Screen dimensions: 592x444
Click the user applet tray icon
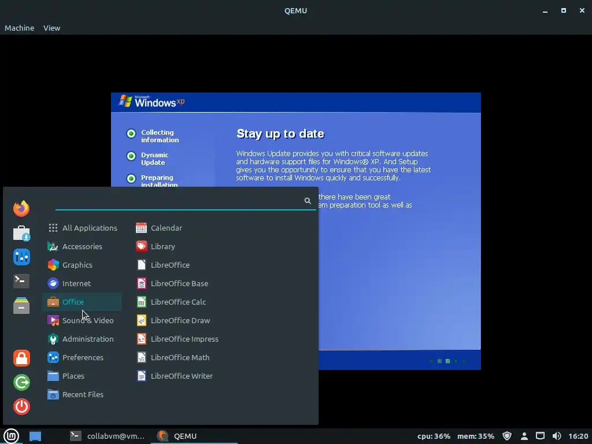click(x=524, y=436)
